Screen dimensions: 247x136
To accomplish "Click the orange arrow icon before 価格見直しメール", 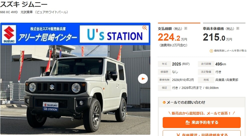I will pyautogui.click(x=211, y=51).
